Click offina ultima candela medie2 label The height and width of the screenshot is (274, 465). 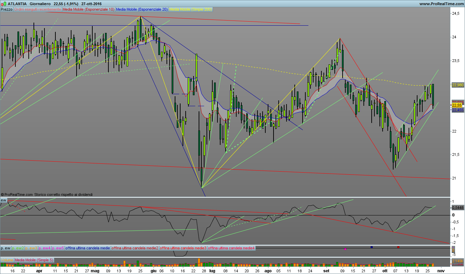click(135, 248)
